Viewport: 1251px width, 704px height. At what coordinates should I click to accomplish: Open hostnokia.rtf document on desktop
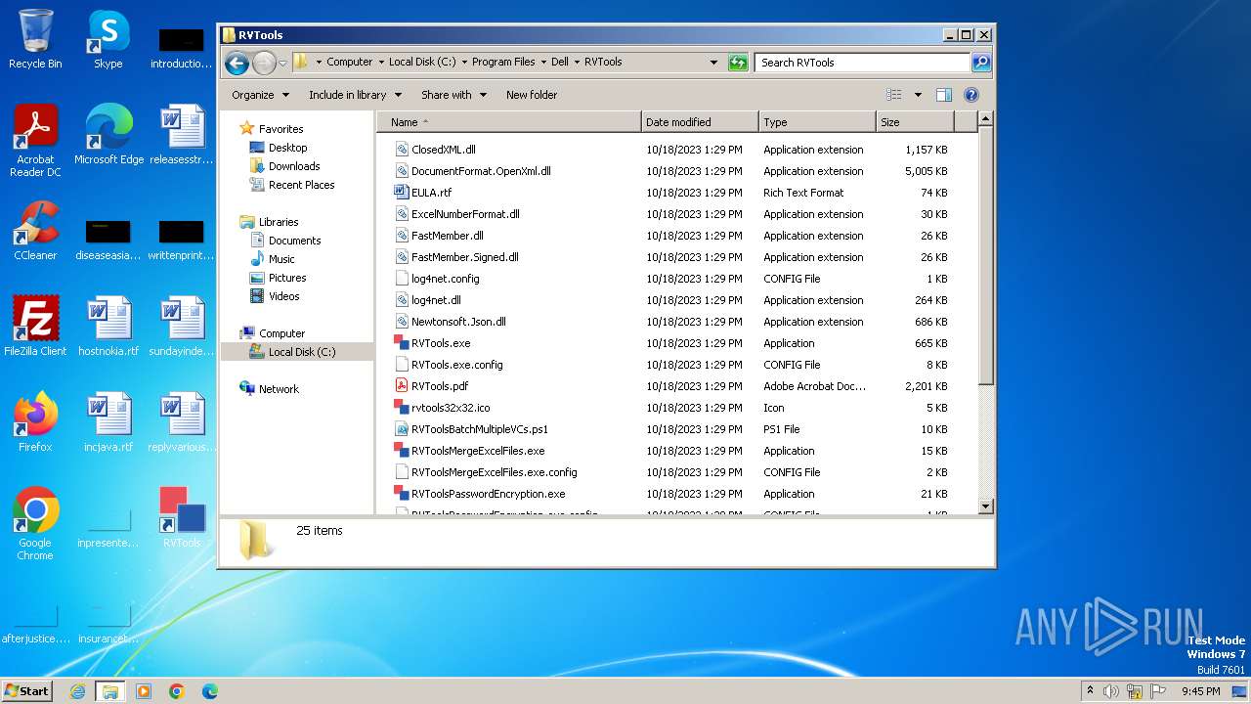pyautogui.click(x=108, y=327)
